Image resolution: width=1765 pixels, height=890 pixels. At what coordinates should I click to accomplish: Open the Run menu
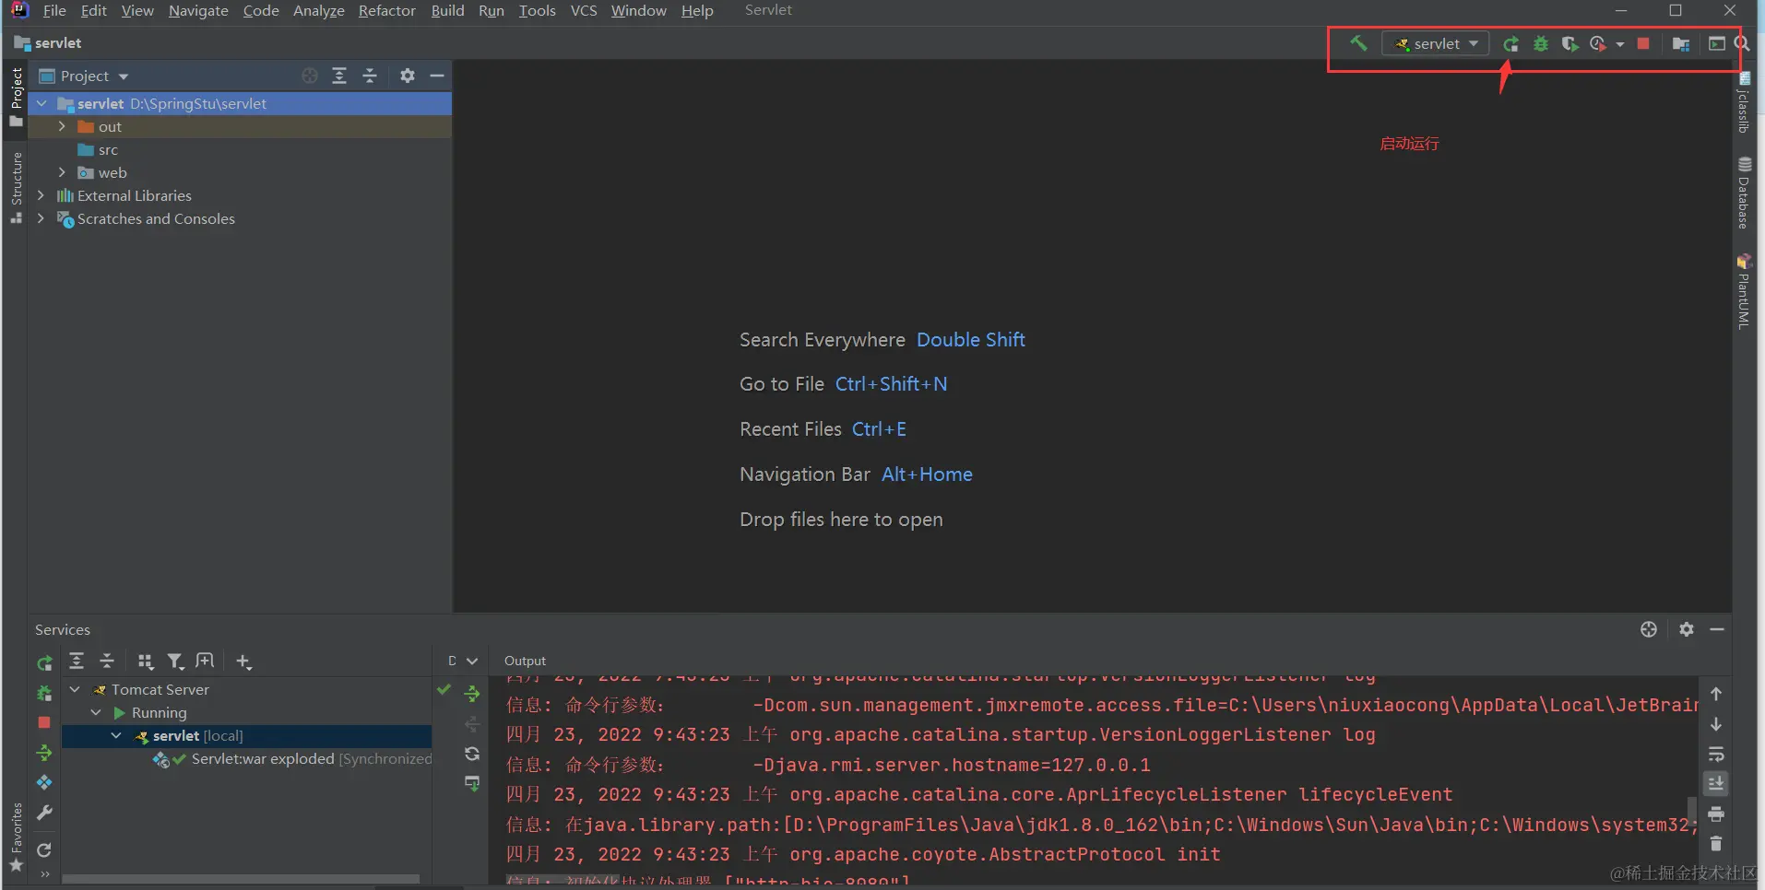[492, 11]
